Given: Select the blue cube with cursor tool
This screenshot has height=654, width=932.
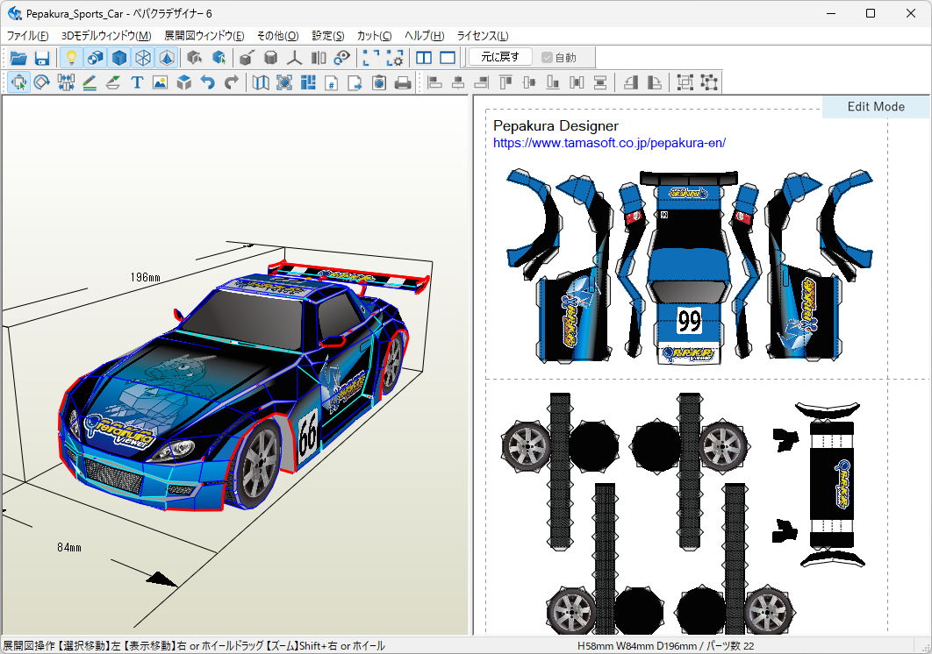Looking at the screenshot, I should (219, 58).
